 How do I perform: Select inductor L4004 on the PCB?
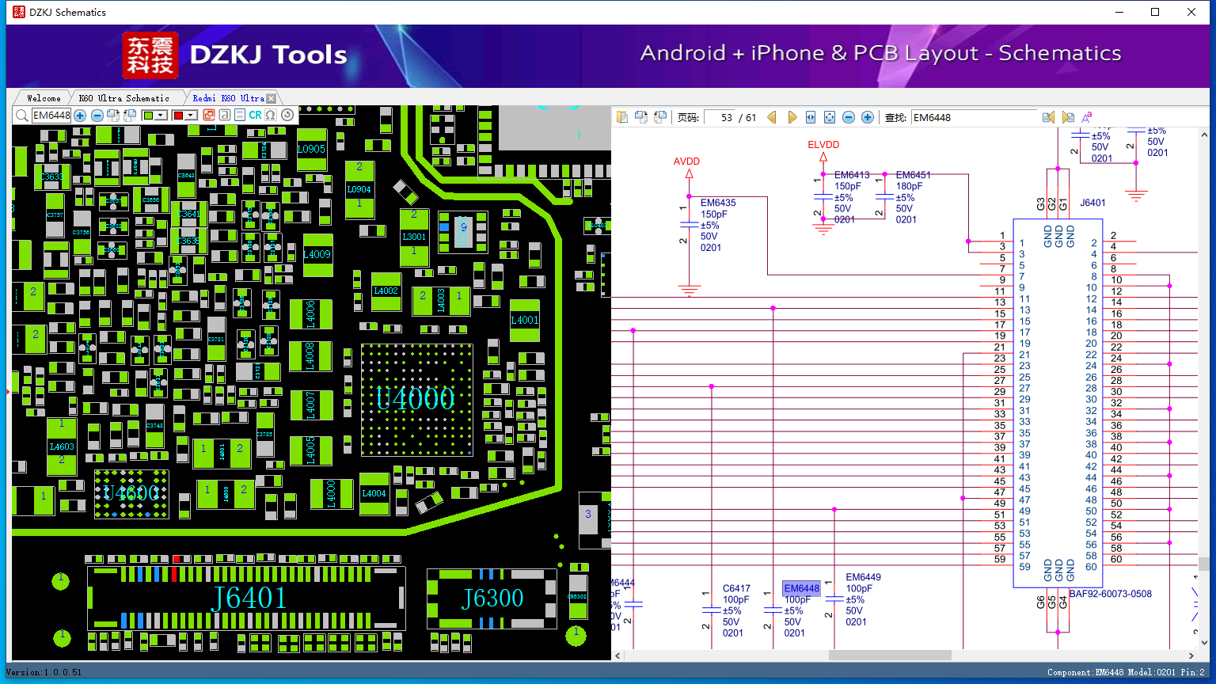(374, 494)
